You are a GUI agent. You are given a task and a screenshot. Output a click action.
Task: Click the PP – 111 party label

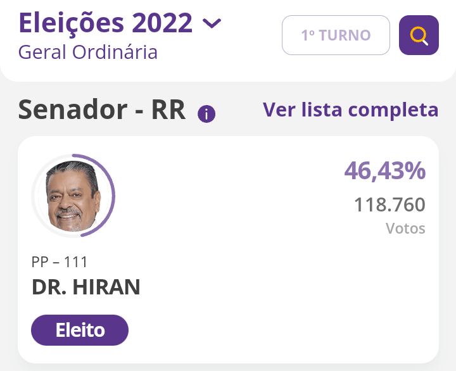[x=60, y=261]
